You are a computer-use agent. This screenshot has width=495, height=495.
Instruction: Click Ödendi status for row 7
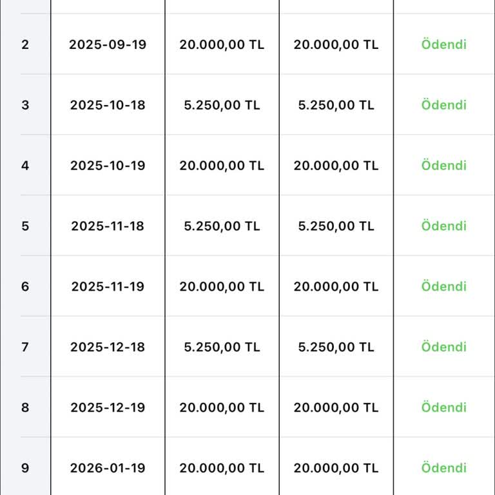pos(444,347)
